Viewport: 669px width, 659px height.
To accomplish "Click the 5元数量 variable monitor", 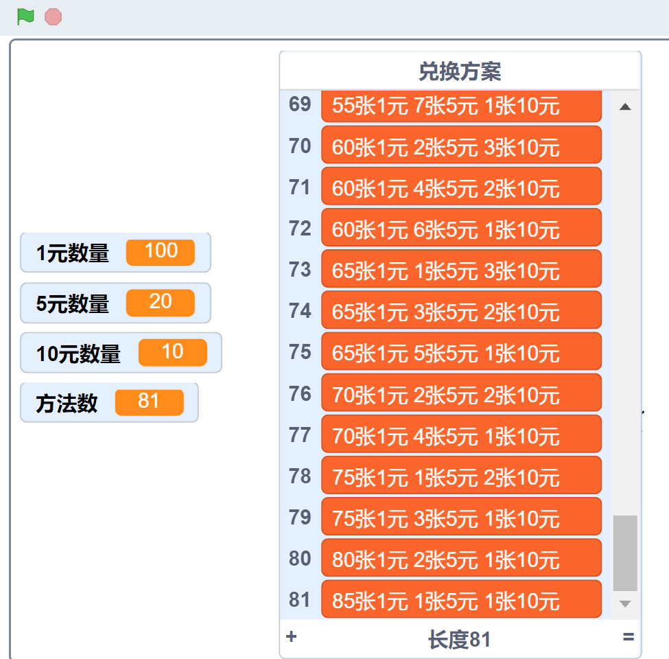I will [x=115, y=303].
